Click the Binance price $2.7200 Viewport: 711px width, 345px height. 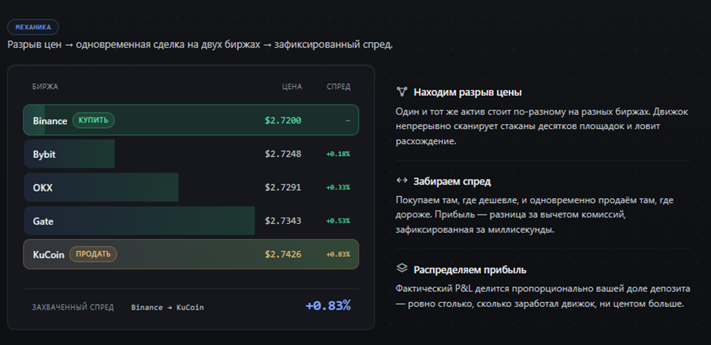[x=283, y=121]
